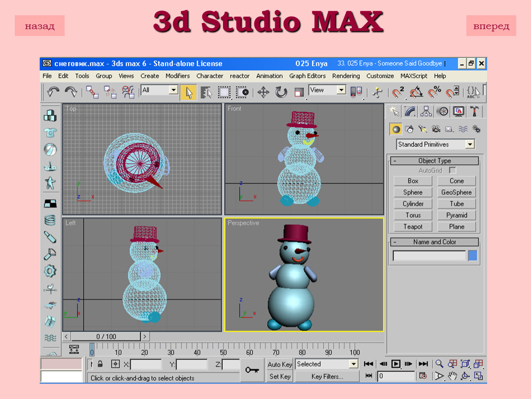Select the Lights category icon

click(x=422, y=129)
